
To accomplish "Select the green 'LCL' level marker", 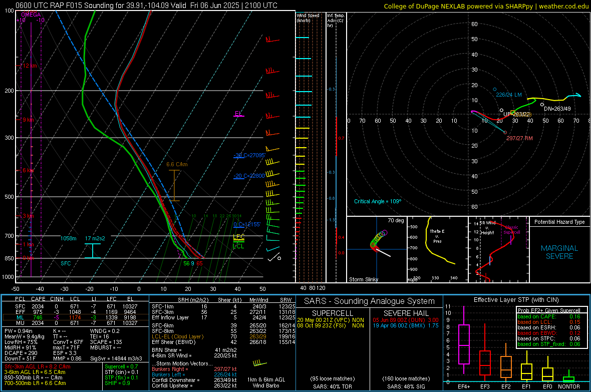I will click(238, 246).
